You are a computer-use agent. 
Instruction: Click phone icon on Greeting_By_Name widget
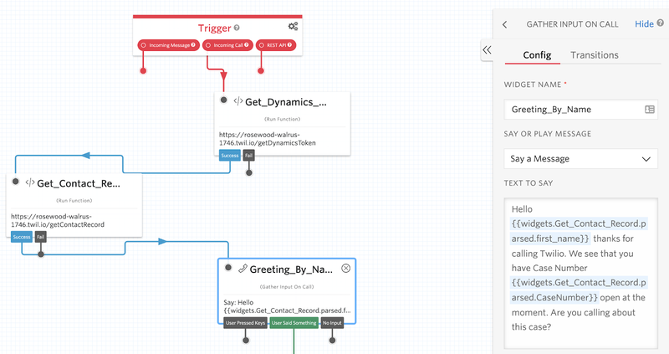tap(242, 269)
